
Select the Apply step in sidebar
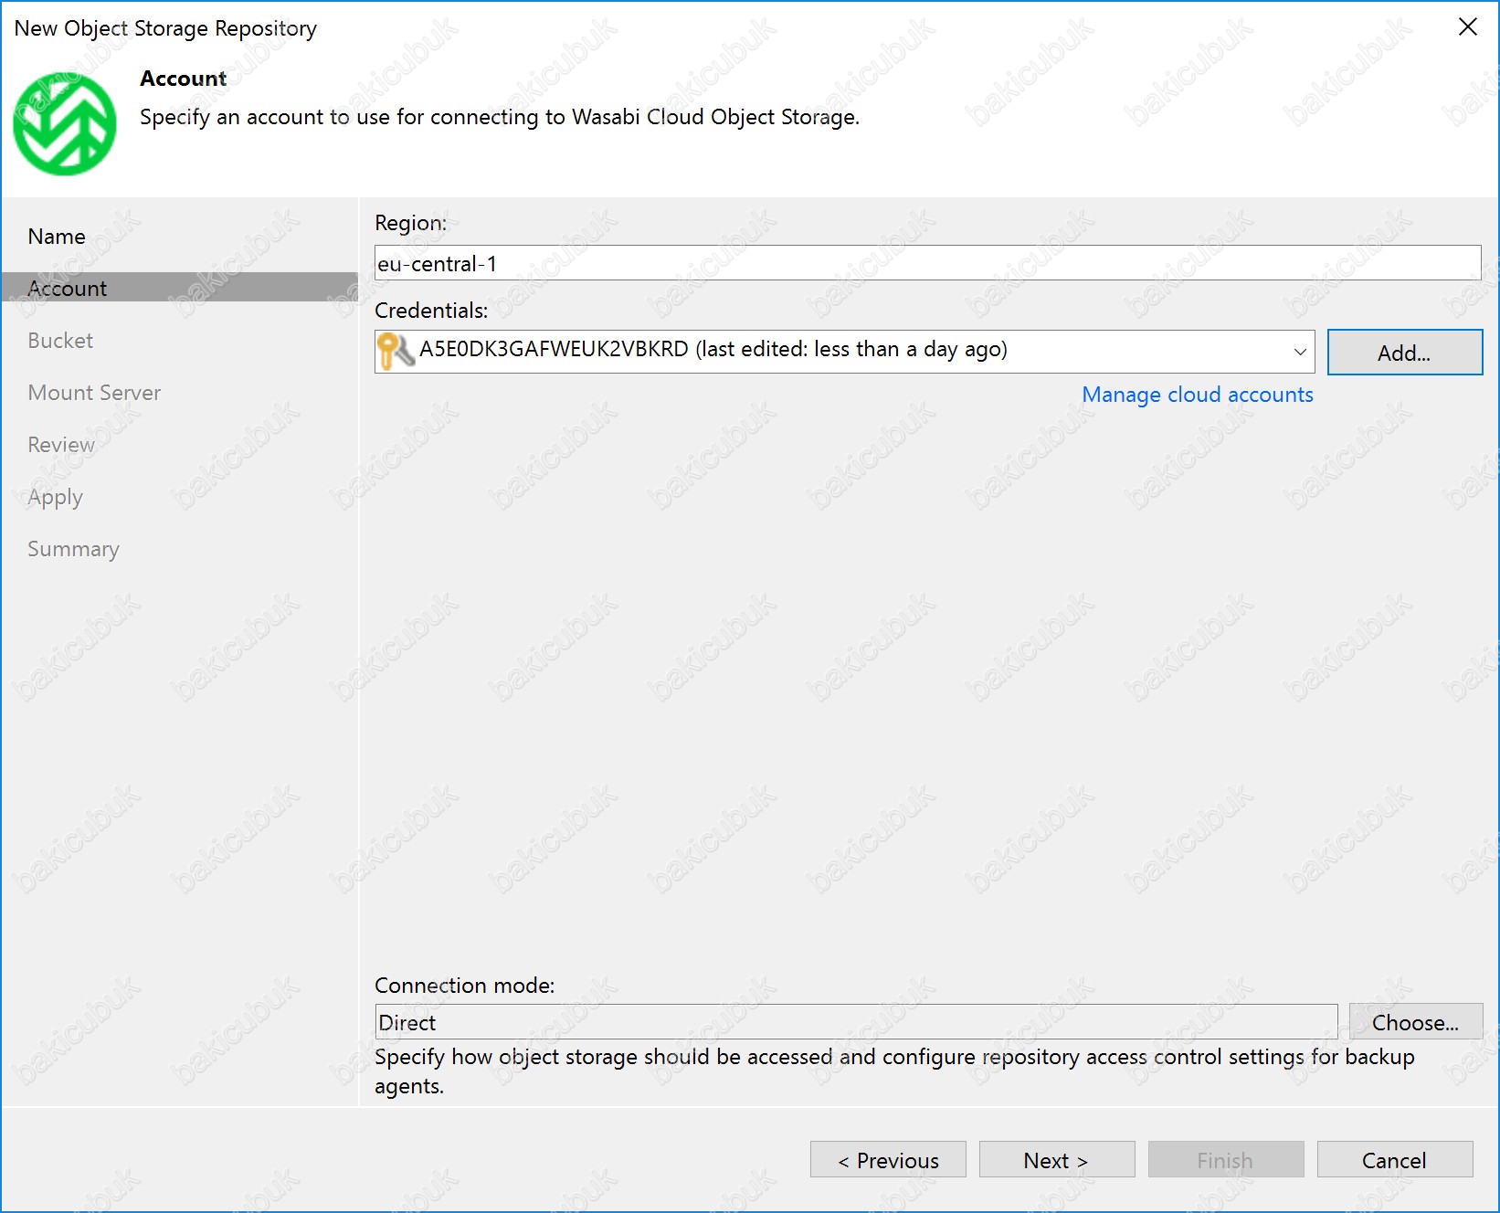(x=55, y=497)
